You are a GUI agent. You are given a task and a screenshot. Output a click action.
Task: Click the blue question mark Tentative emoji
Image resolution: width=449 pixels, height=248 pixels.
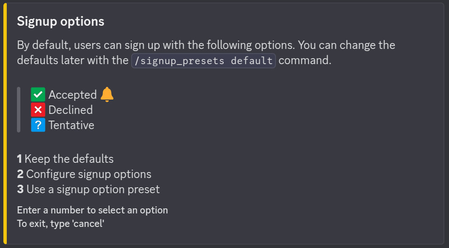38,125
